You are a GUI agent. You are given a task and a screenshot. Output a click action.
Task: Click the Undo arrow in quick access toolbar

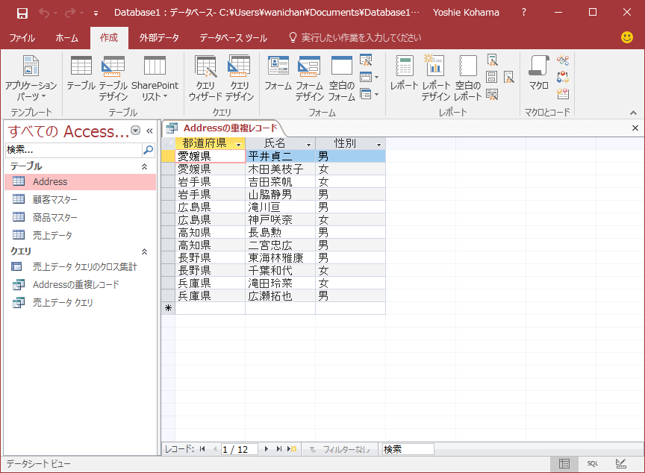(x=43, y=13)
